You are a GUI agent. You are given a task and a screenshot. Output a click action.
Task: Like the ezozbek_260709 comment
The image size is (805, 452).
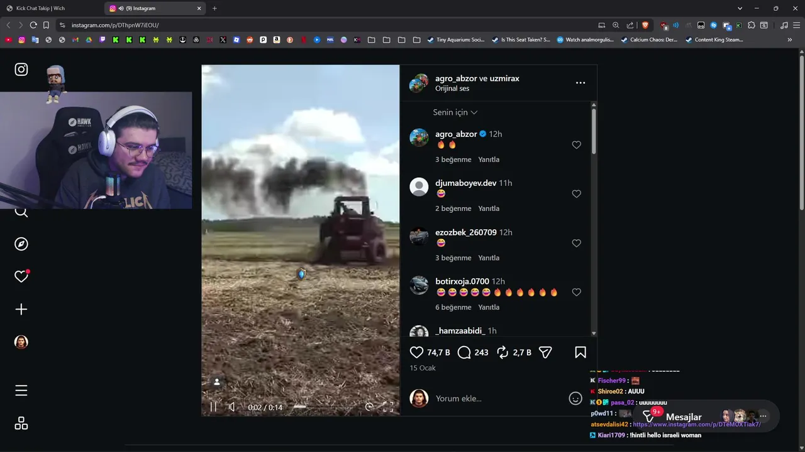coord(576,243)
